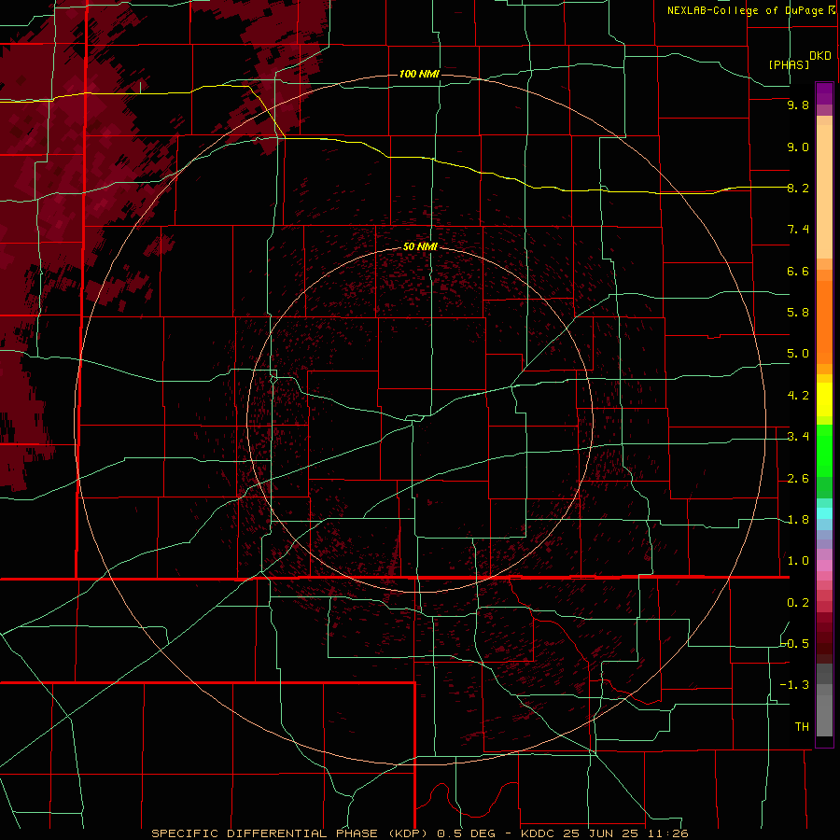Click the 5.8 legend value
The image size is (840, 840).
pyautogui.click(x=798, y=313)
